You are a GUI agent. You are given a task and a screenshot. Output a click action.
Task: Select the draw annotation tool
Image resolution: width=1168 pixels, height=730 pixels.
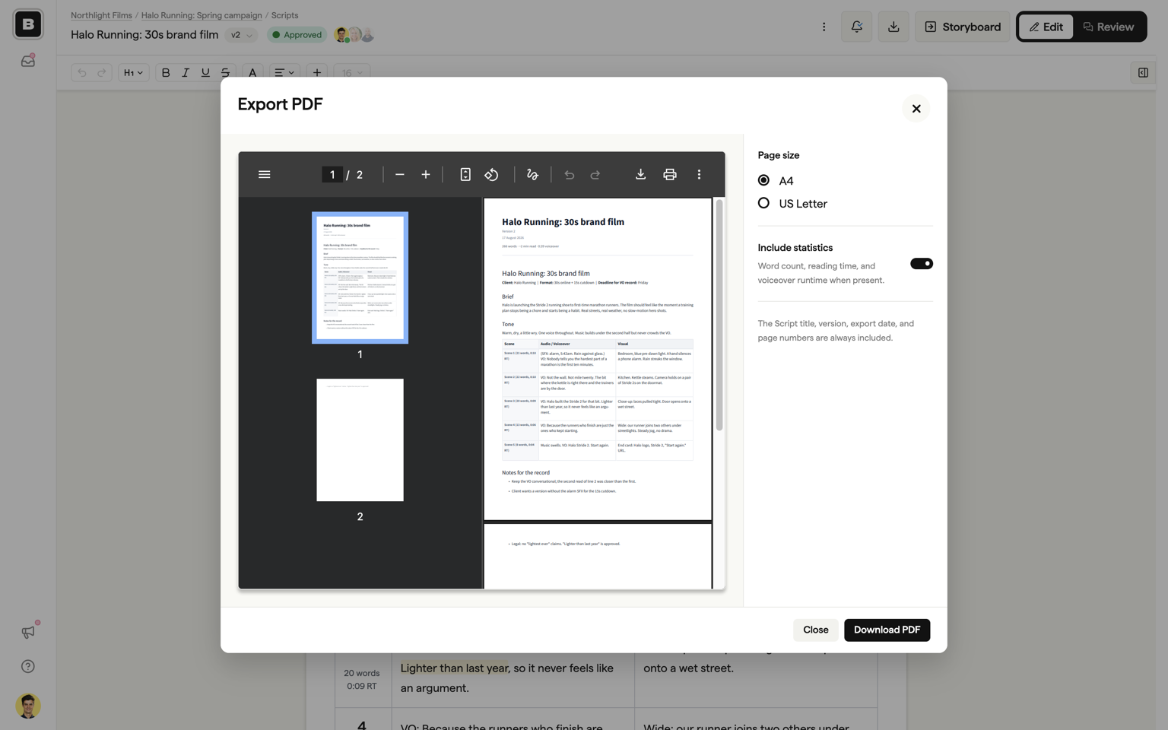(x=532, y=175)
